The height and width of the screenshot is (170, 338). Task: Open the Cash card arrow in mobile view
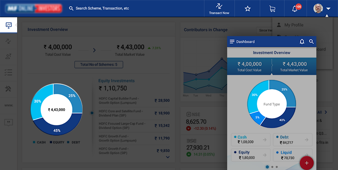[265, 140]
